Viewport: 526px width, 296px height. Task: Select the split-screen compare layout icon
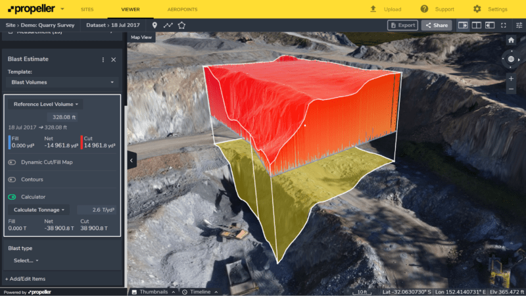click(x=476, y=25)
